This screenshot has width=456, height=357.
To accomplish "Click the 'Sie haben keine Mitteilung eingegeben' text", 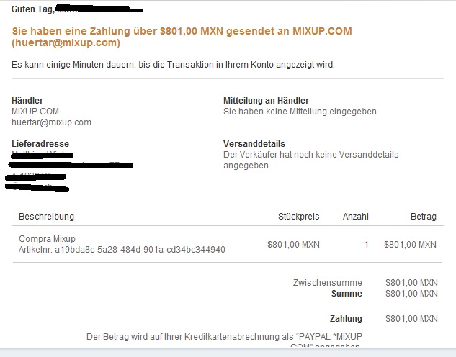I will (x=300, y=112).
